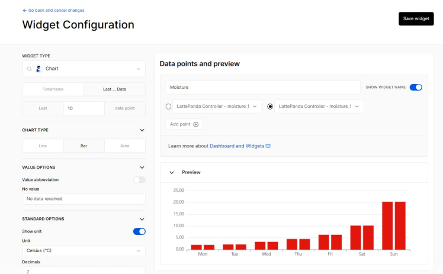
Task: Click the Moisture widget name field
Action: [262, 87]
